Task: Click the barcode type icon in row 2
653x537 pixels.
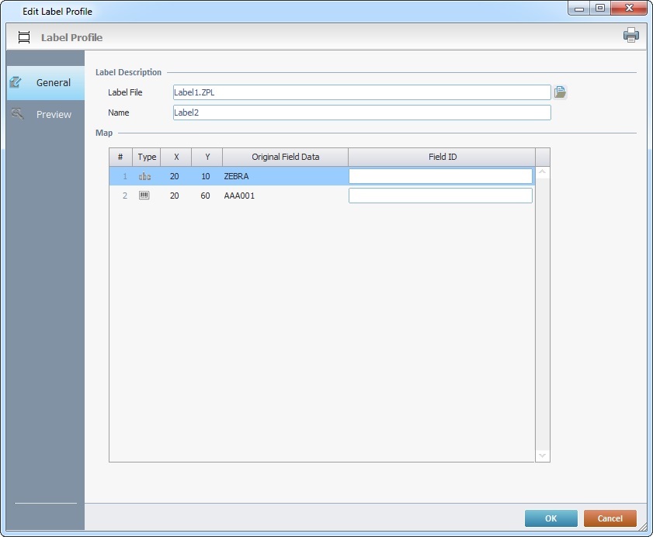Action: [x=145, y=196]
